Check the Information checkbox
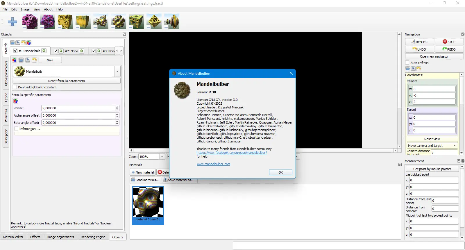Image resolution: width=465 pixels, height=250 pixels. coord(16,129)
